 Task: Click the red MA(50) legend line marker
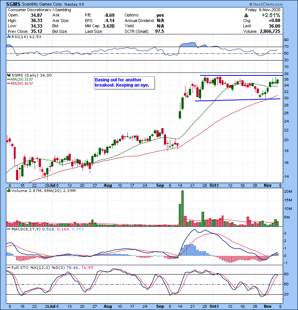pos(9,83)
